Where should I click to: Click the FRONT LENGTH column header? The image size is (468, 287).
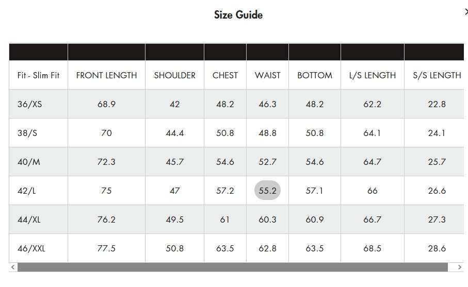pyautogui.click(x=107, y=75)
